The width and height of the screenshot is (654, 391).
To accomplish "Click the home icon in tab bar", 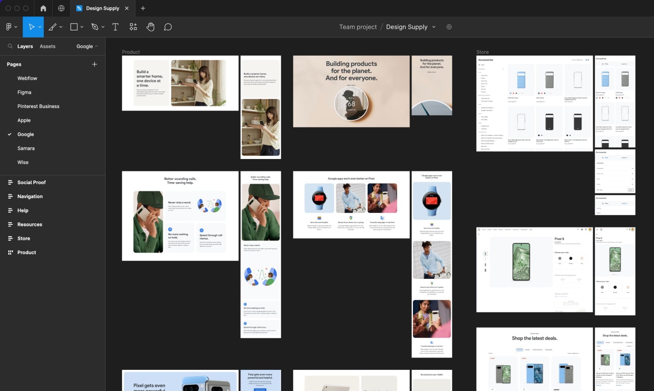I will click(43, 8).
